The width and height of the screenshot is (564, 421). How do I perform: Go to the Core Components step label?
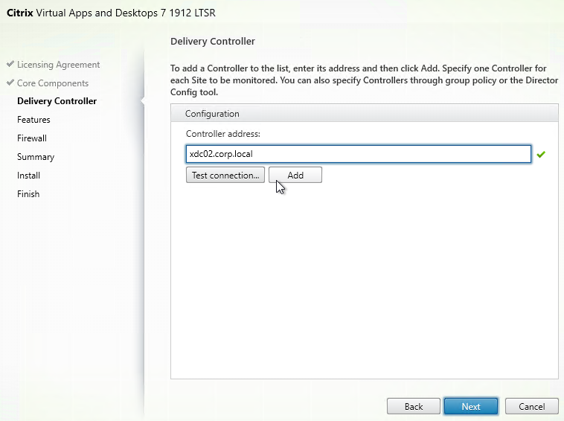point(52,83)
